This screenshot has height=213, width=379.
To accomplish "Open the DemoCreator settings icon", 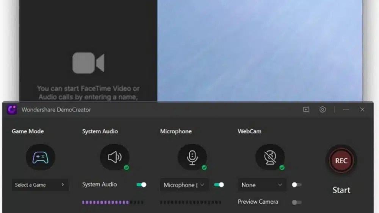I will 323,110.
